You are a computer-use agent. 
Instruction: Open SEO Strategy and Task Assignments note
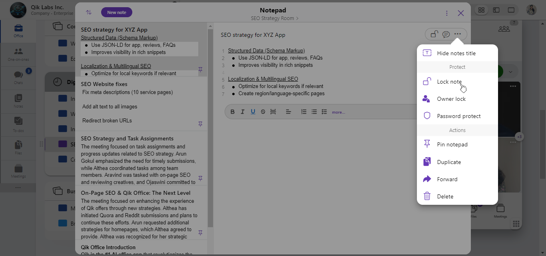127,138
